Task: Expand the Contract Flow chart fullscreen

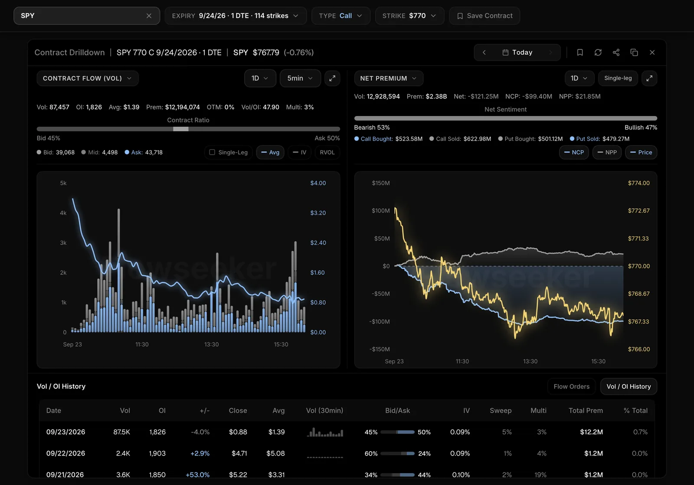Action: pyautogui.click(x=332, y=78)
